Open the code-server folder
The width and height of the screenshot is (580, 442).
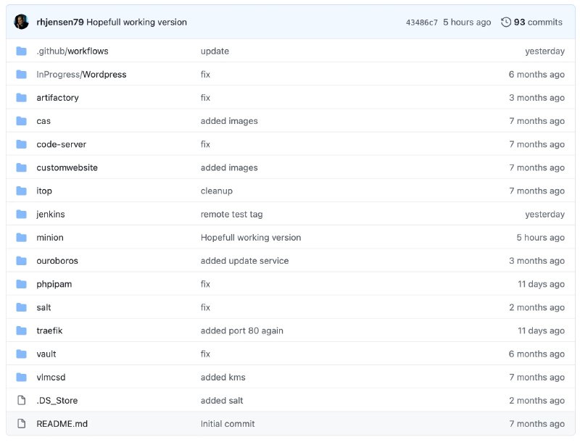[x=61, y=144]
